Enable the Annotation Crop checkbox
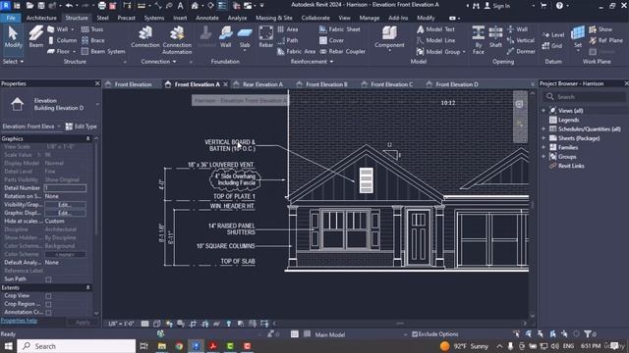Screen dimensions: 629x353 tap(48, 313)
